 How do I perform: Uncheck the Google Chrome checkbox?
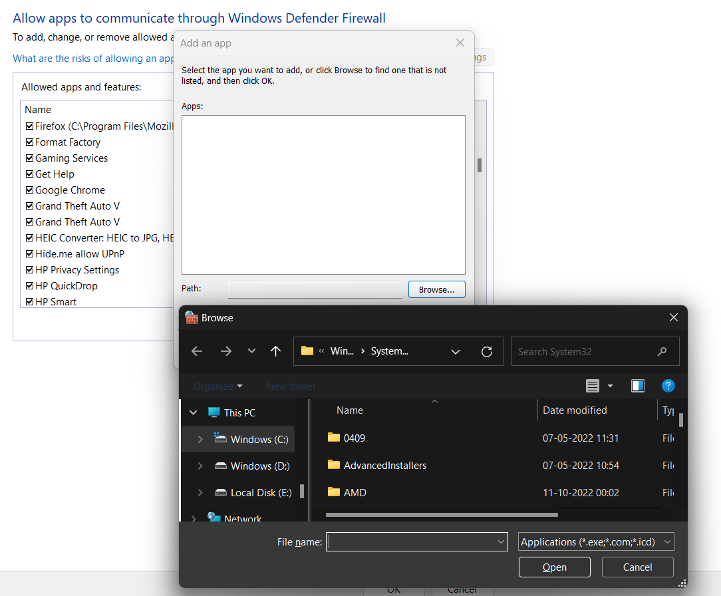pos(29,190)
